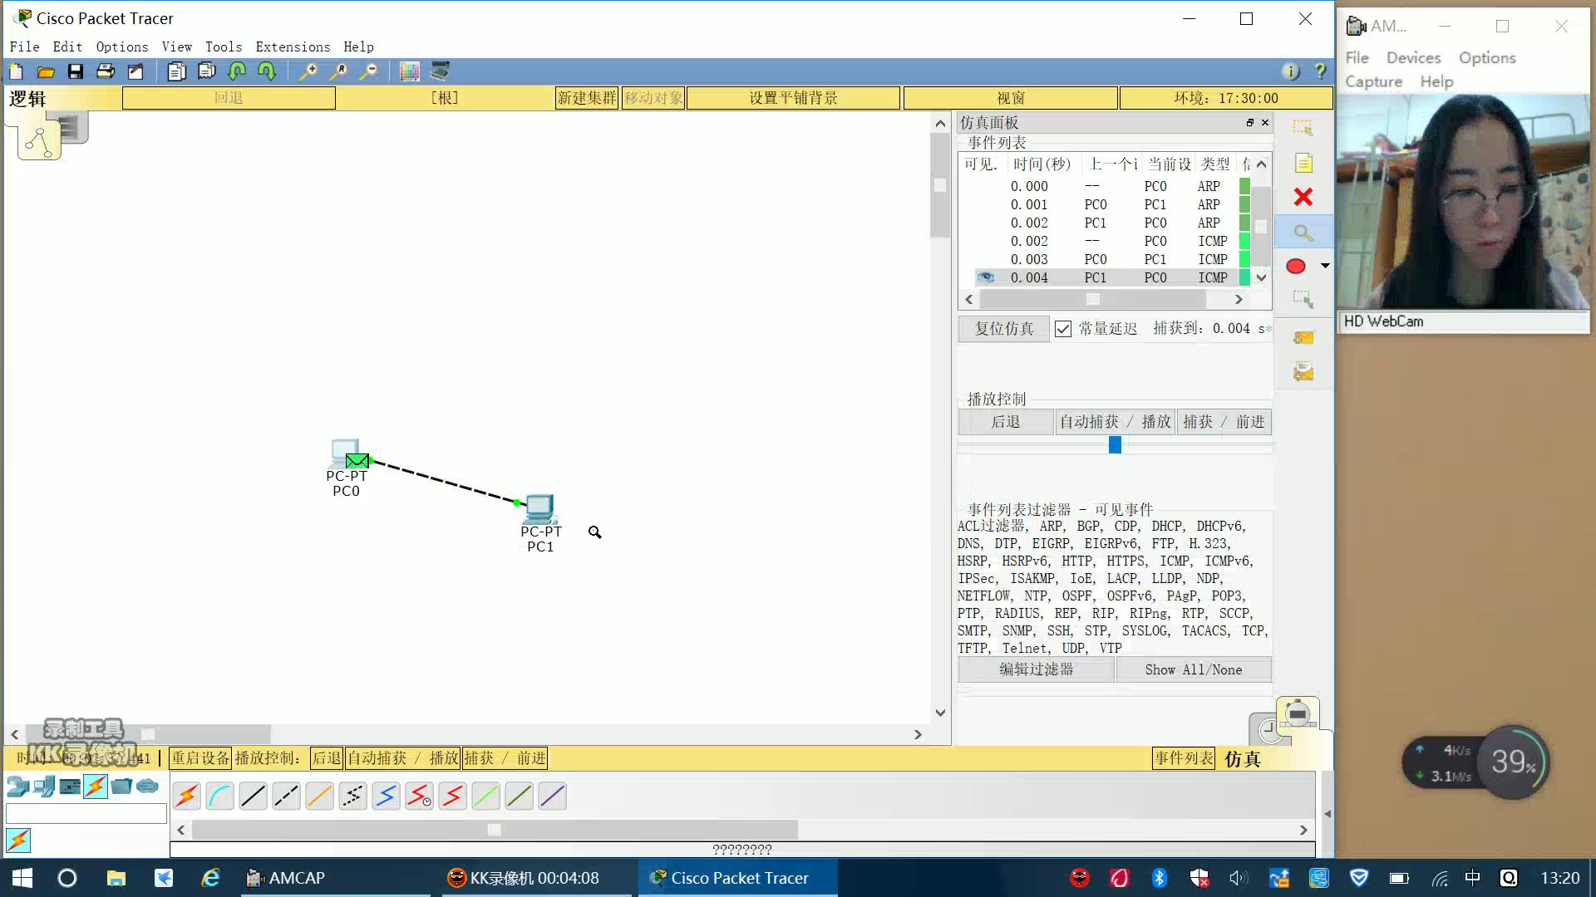Redo with the second green arrow
Screen dimensions: 1596x897
[267, 72]
